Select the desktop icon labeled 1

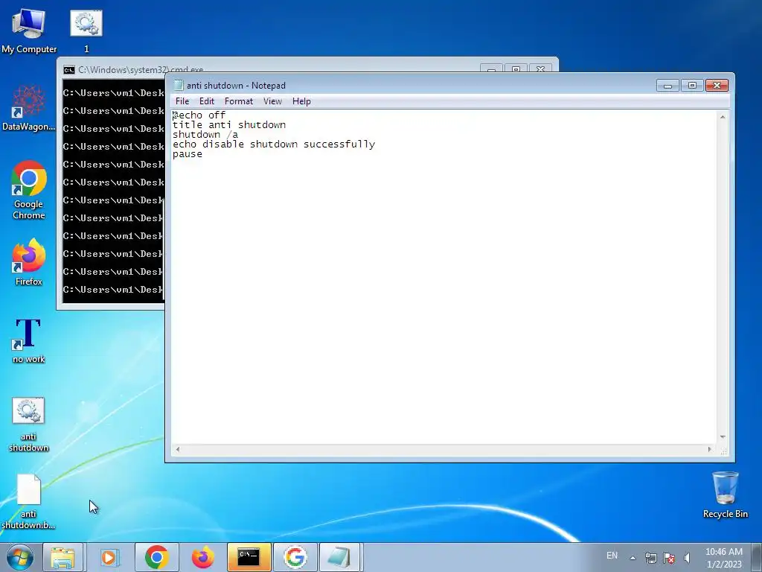click(86, 31)
